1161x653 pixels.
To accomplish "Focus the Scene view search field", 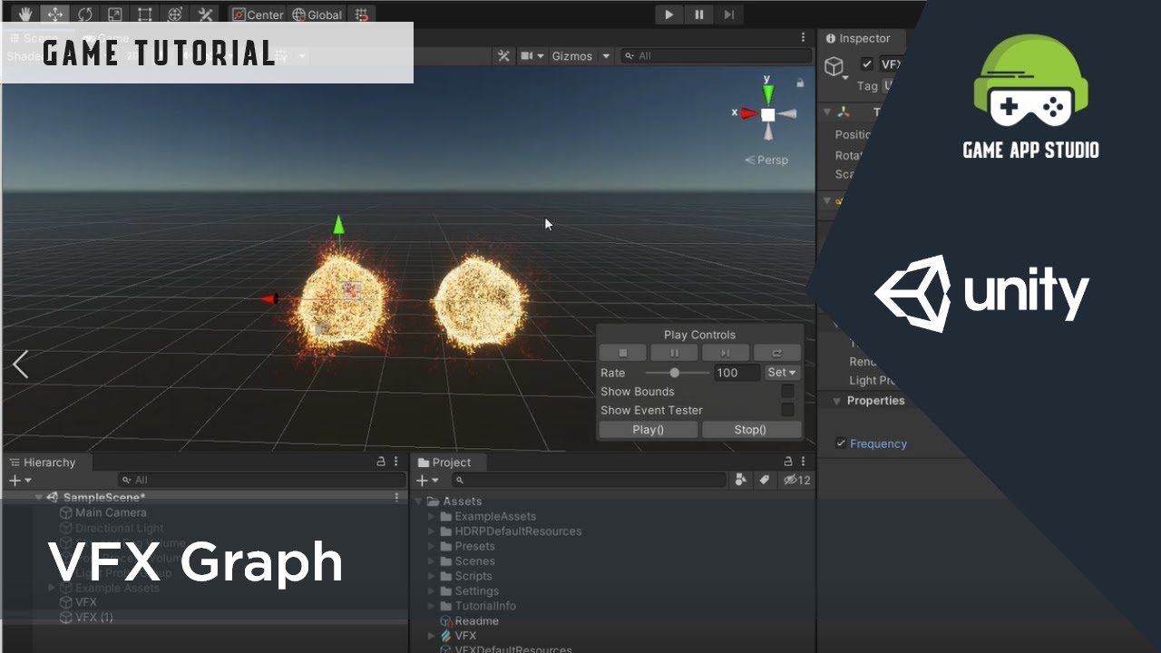I will click(716, 56).
